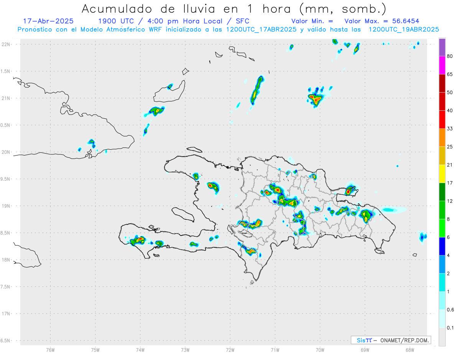Pick the cyan swatch between 1 and 2

(x=442, y=282)
